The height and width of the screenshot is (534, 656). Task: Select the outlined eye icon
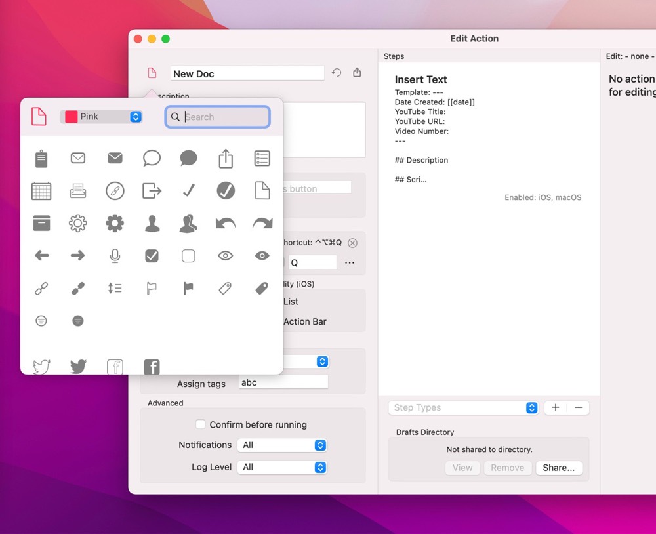pos(226,255)
